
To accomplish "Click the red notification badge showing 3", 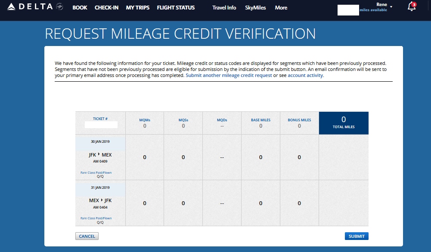I will tap(414, 4).
